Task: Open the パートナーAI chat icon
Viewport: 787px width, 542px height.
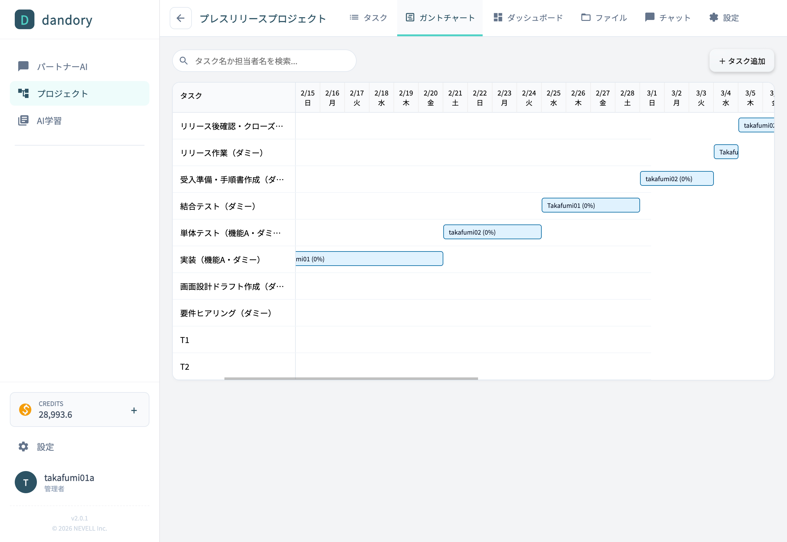Action: click(x=23, y=66)
